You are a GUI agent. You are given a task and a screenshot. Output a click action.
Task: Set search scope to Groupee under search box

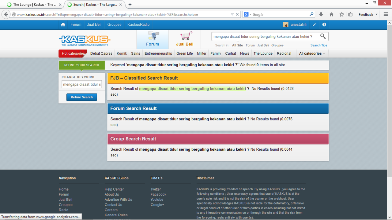click(x=277, y=45)
